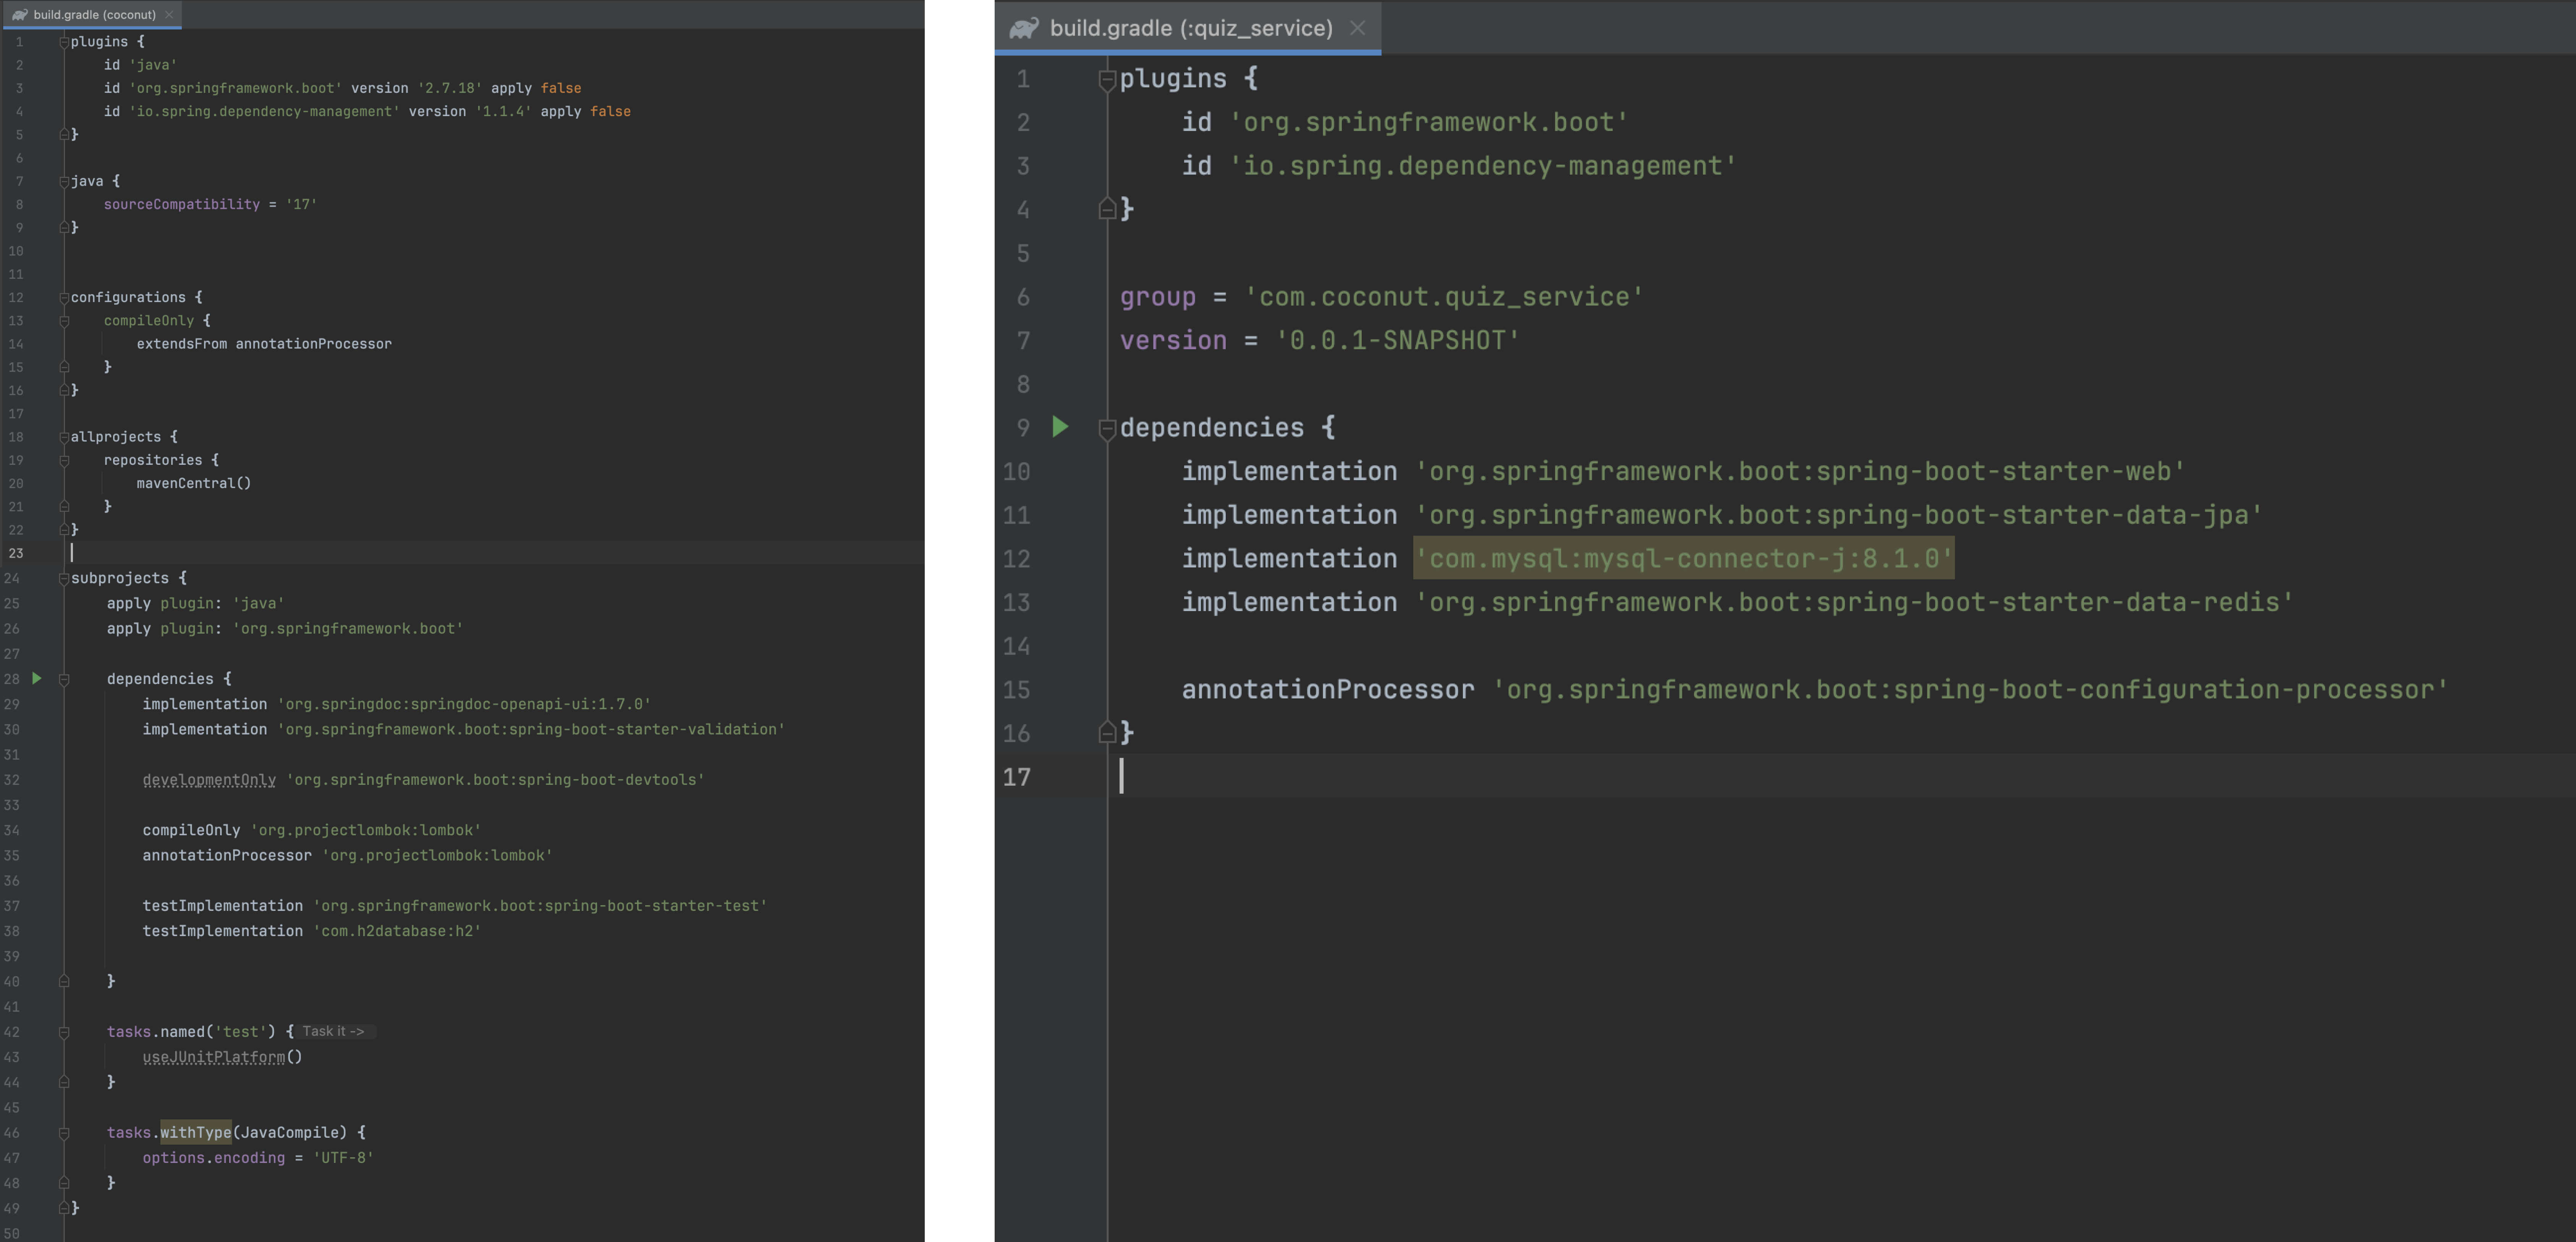This screenshot has width=2576, height=1242.
Task: Click useJUnitPlatform call
Action: coord(214,1057)
